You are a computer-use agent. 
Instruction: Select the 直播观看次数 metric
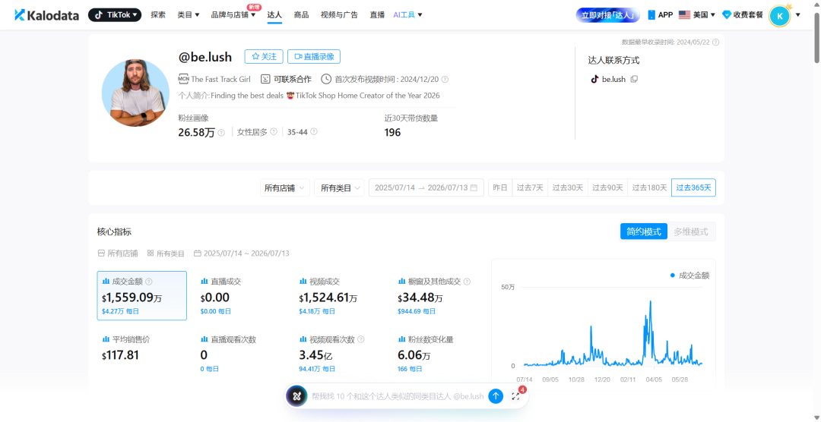tap(240, 354)
